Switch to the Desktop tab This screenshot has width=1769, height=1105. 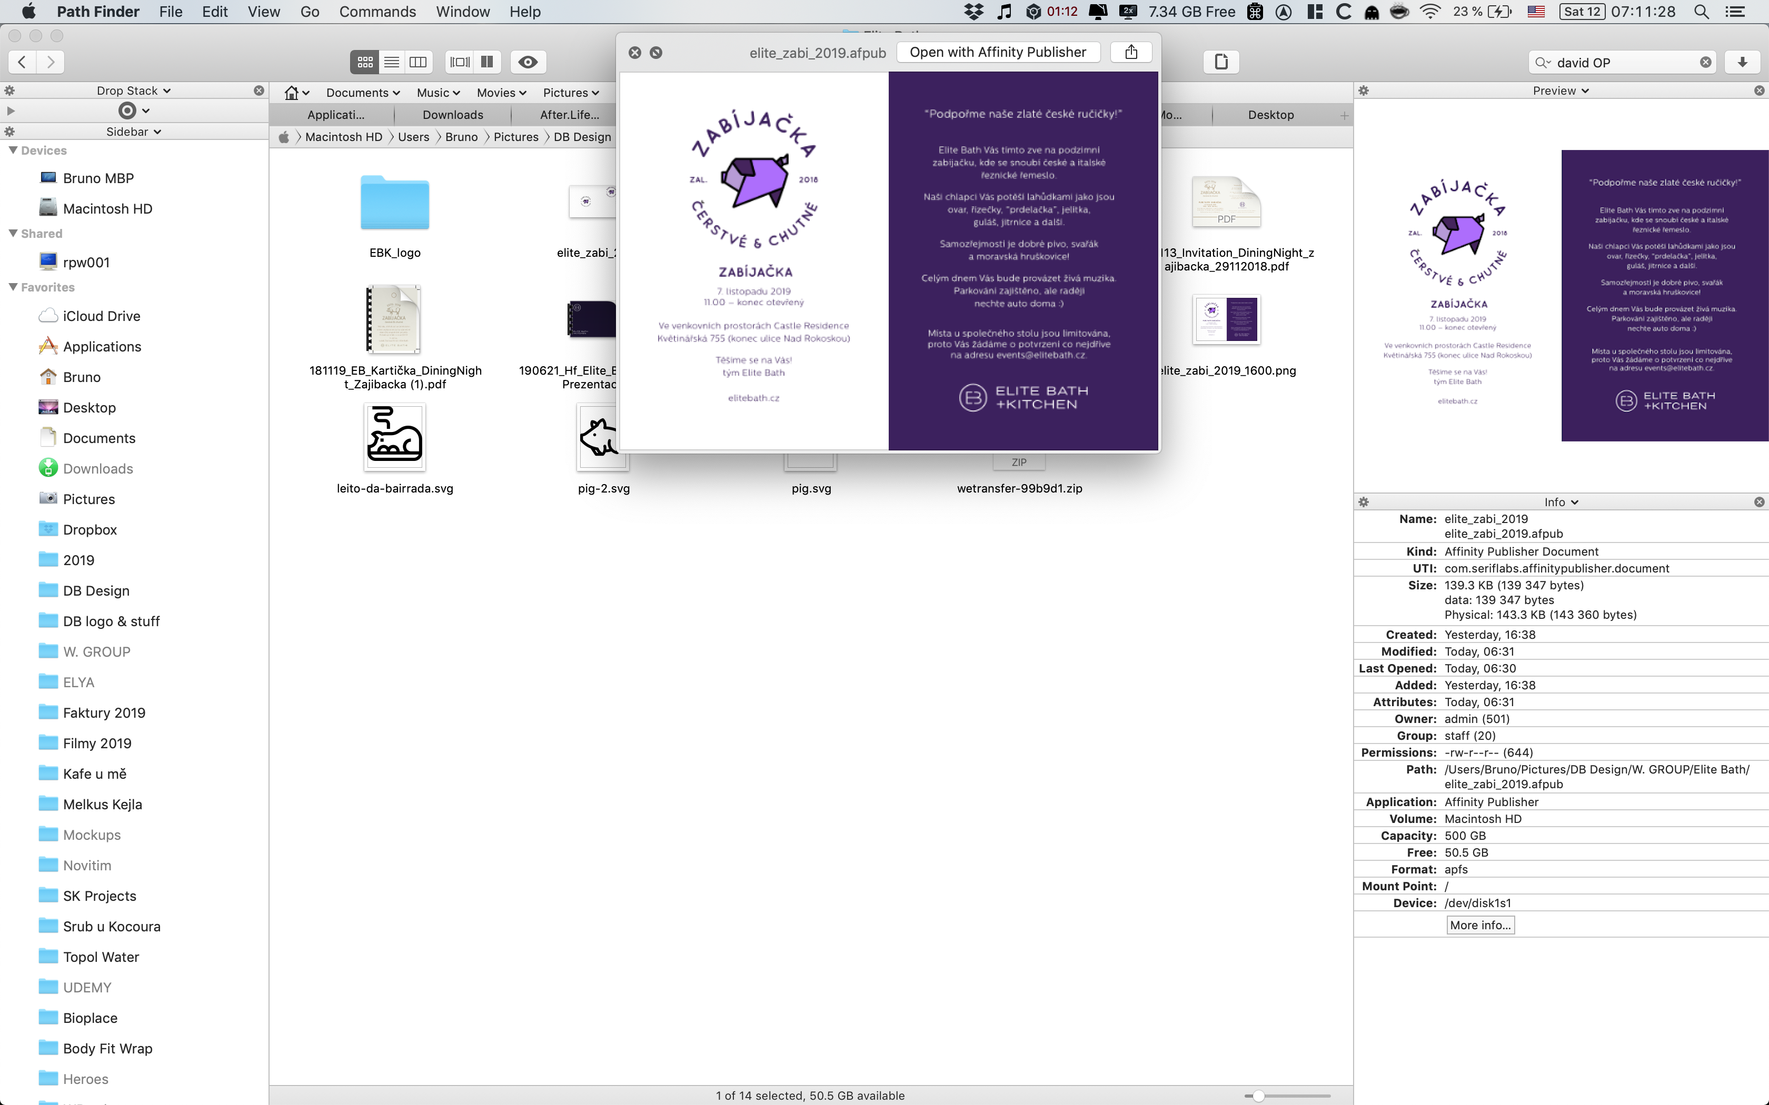(x=1270, y=115)
